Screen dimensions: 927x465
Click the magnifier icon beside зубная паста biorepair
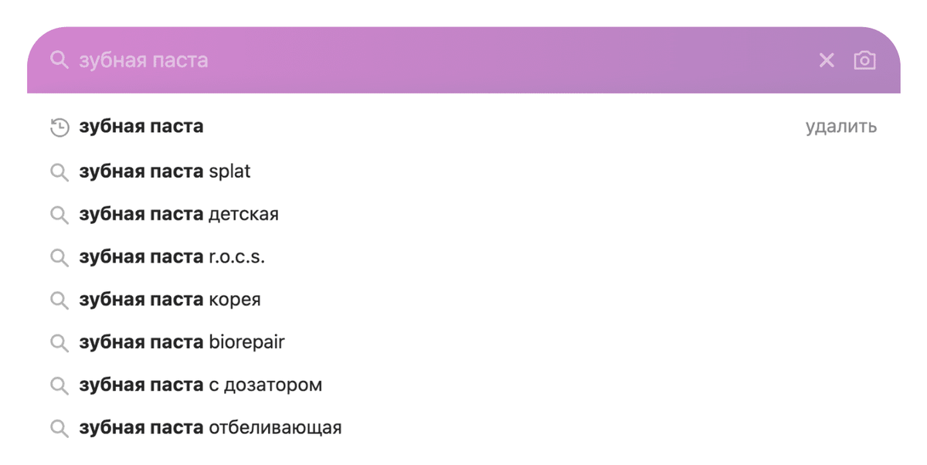coord(59,342)
